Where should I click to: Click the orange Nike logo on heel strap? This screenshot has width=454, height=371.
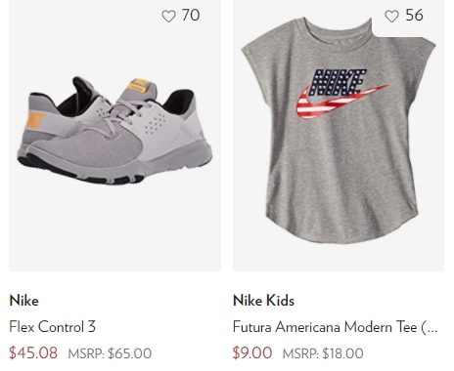coord(35,120)
